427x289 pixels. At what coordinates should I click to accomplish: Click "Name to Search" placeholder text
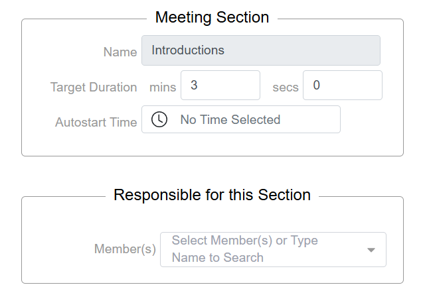click(218, 257)
